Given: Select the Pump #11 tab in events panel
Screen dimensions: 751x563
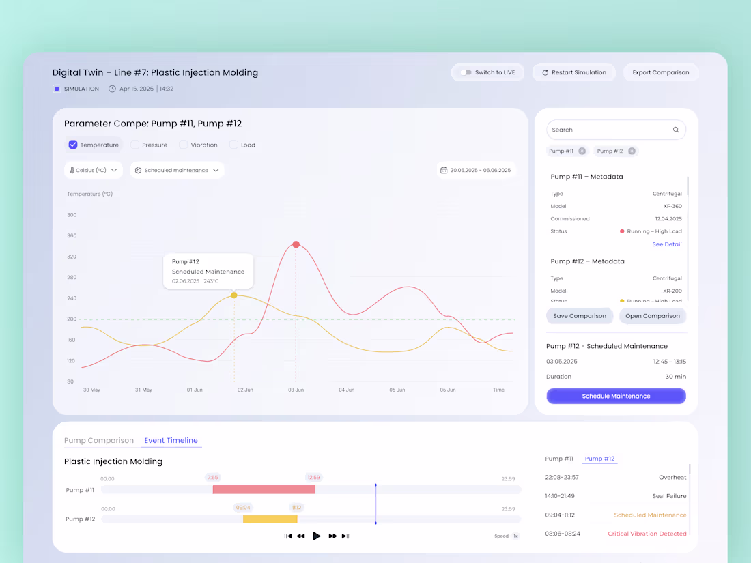Looking at the screenshot, I should 559,459.
